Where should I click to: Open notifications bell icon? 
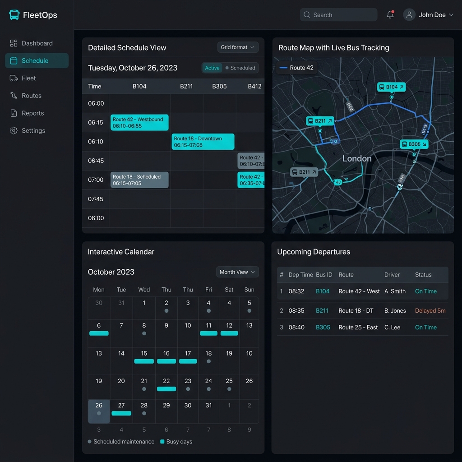pos(390,15)
